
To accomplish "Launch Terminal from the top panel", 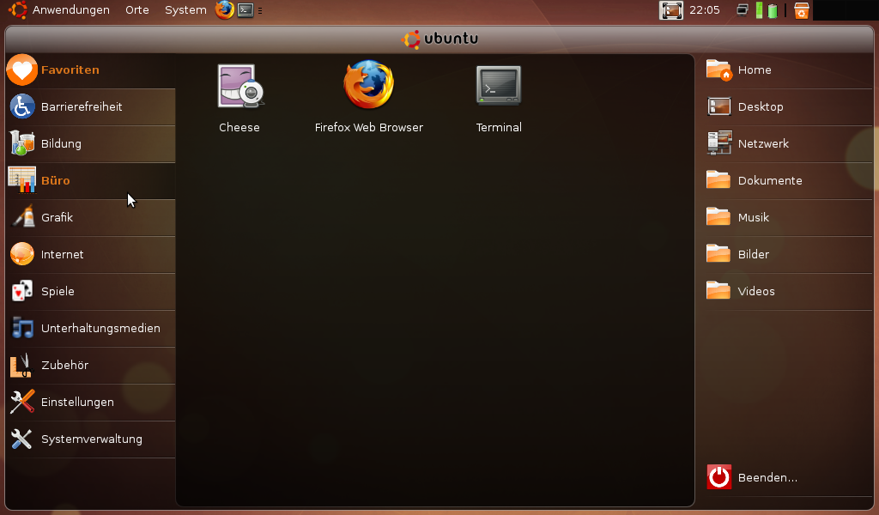I will tap(246, 10).
